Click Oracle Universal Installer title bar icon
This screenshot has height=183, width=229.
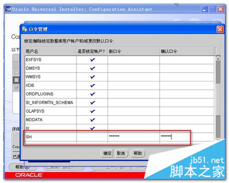(x=8, y=9)
